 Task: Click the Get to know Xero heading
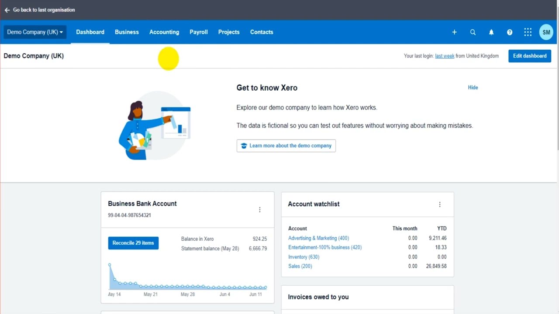tap(267, 88)
